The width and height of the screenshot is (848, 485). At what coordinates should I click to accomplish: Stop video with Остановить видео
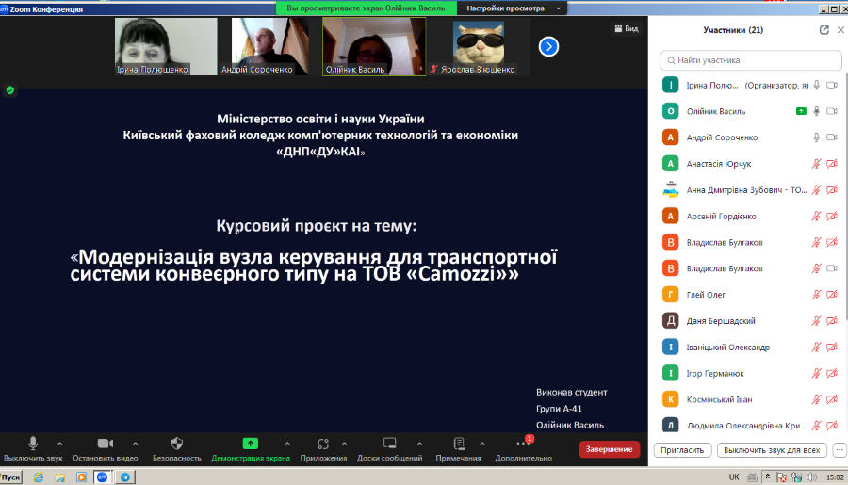(106, 449)
